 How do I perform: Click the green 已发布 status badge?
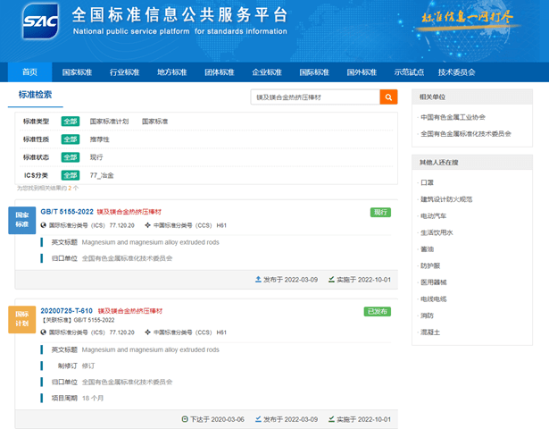pyautogui.click(x=378, y=311)
